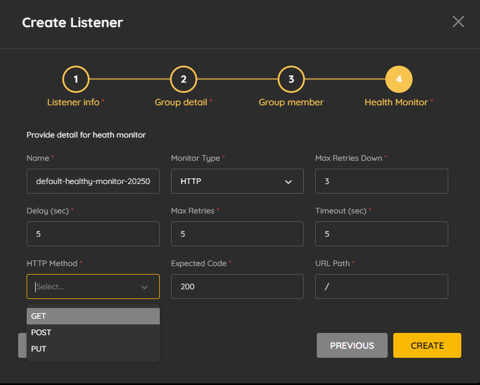
Task: Collapse the HTTP Method dropdown
Action: click(145, 287)
